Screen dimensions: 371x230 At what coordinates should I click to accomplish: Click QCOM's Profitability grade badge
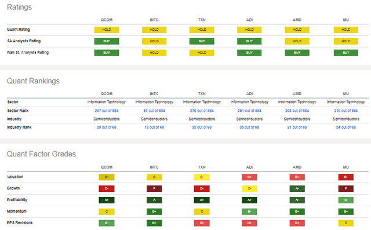click(107, 200)
